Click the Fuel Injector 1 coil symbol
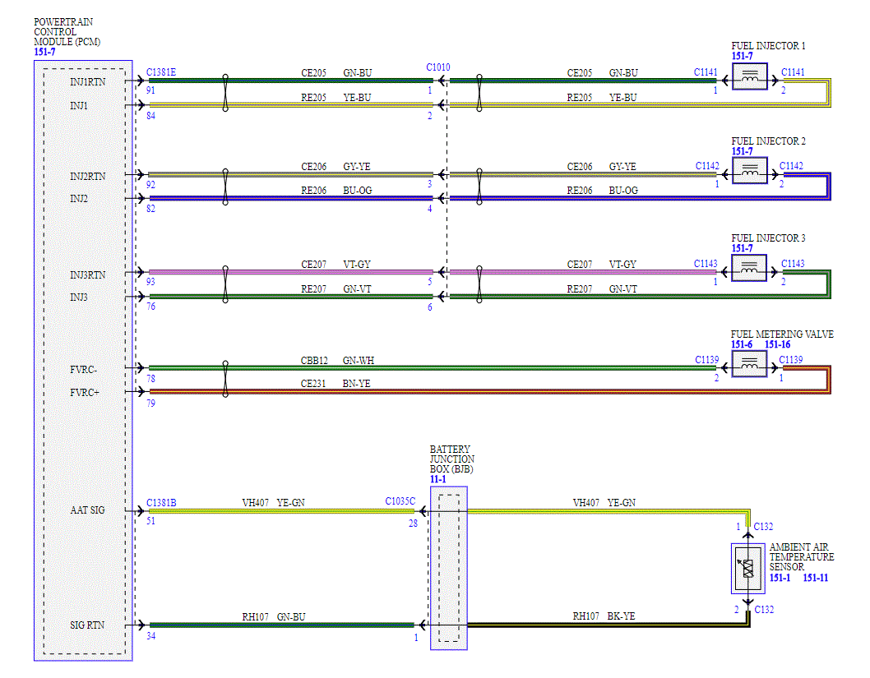870x678 pixels. coord(750,76)
